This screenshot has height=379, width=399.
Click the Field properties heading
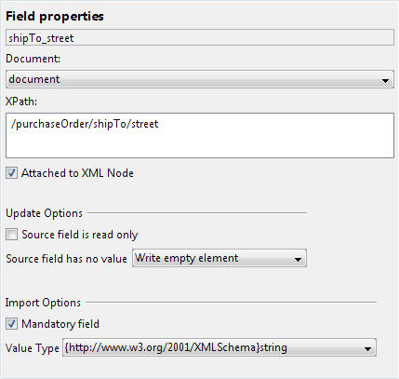(55, 16)
